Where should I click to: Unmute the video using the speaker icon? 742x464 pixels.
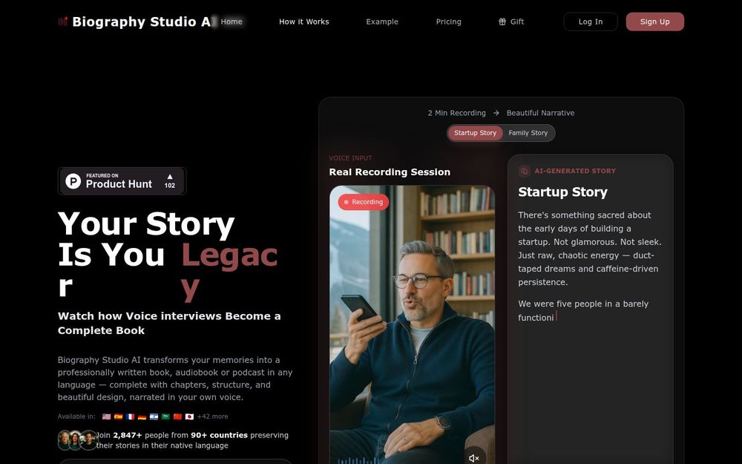click(x=473, y=457)
